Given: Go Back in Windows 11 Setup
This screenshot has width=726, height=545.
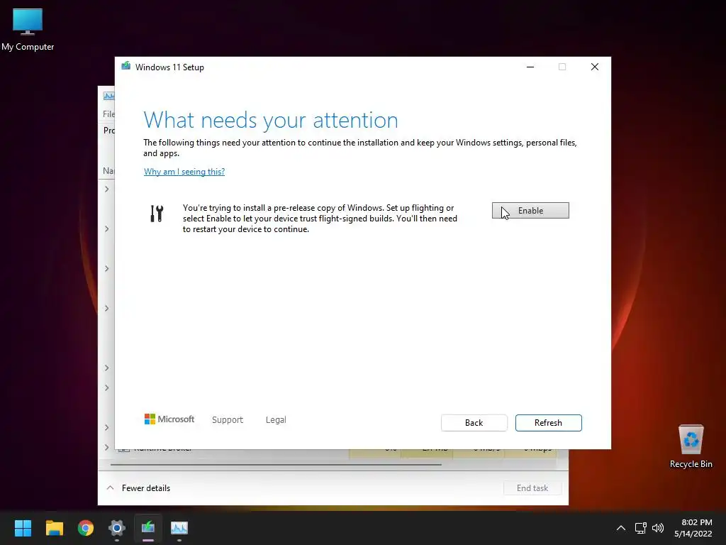Looking at the screenshot, I should click(x=474, y=423).
